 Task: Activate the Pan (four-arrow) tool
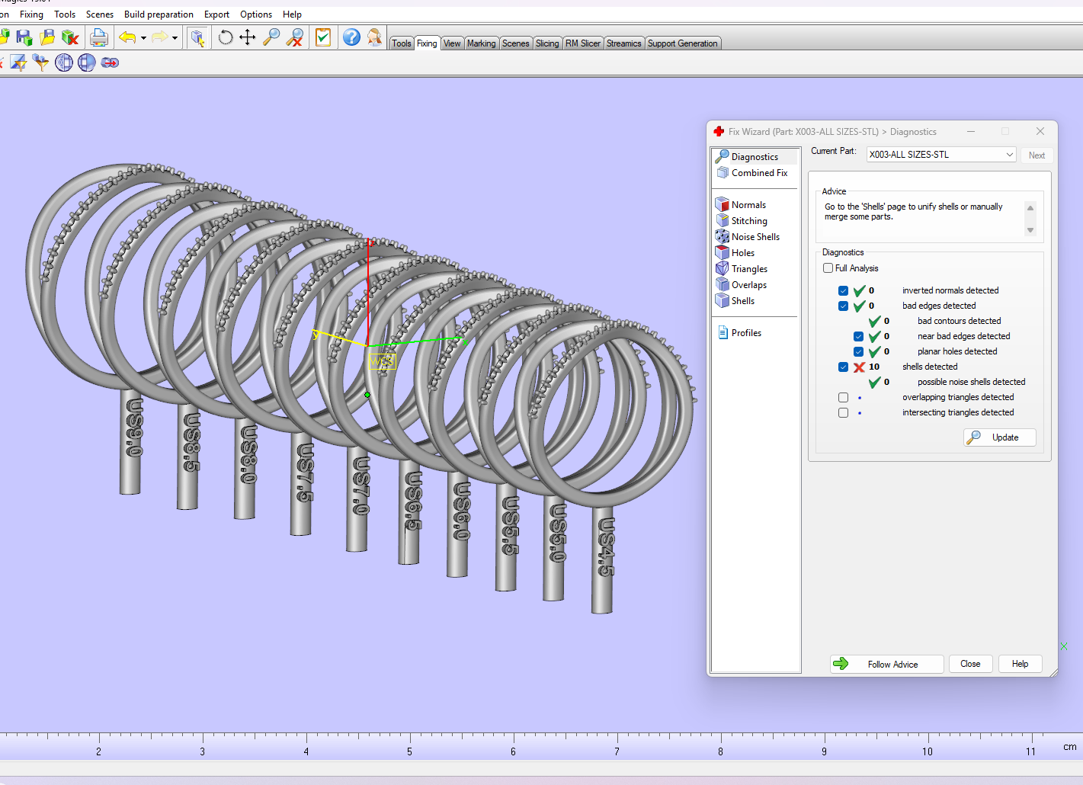tap(248, 37)
